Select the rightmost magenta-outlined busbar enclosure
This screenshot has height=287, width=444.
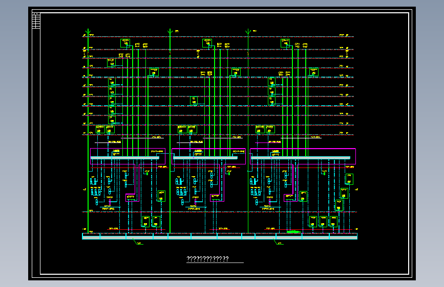coord(303,156)
